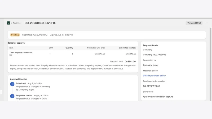Open View audit trail
The width and height of the screenshot is (212, 119).
194,23
